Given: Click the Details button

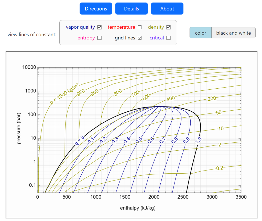Looking at the screenshot, I should (x=131, y=9).
